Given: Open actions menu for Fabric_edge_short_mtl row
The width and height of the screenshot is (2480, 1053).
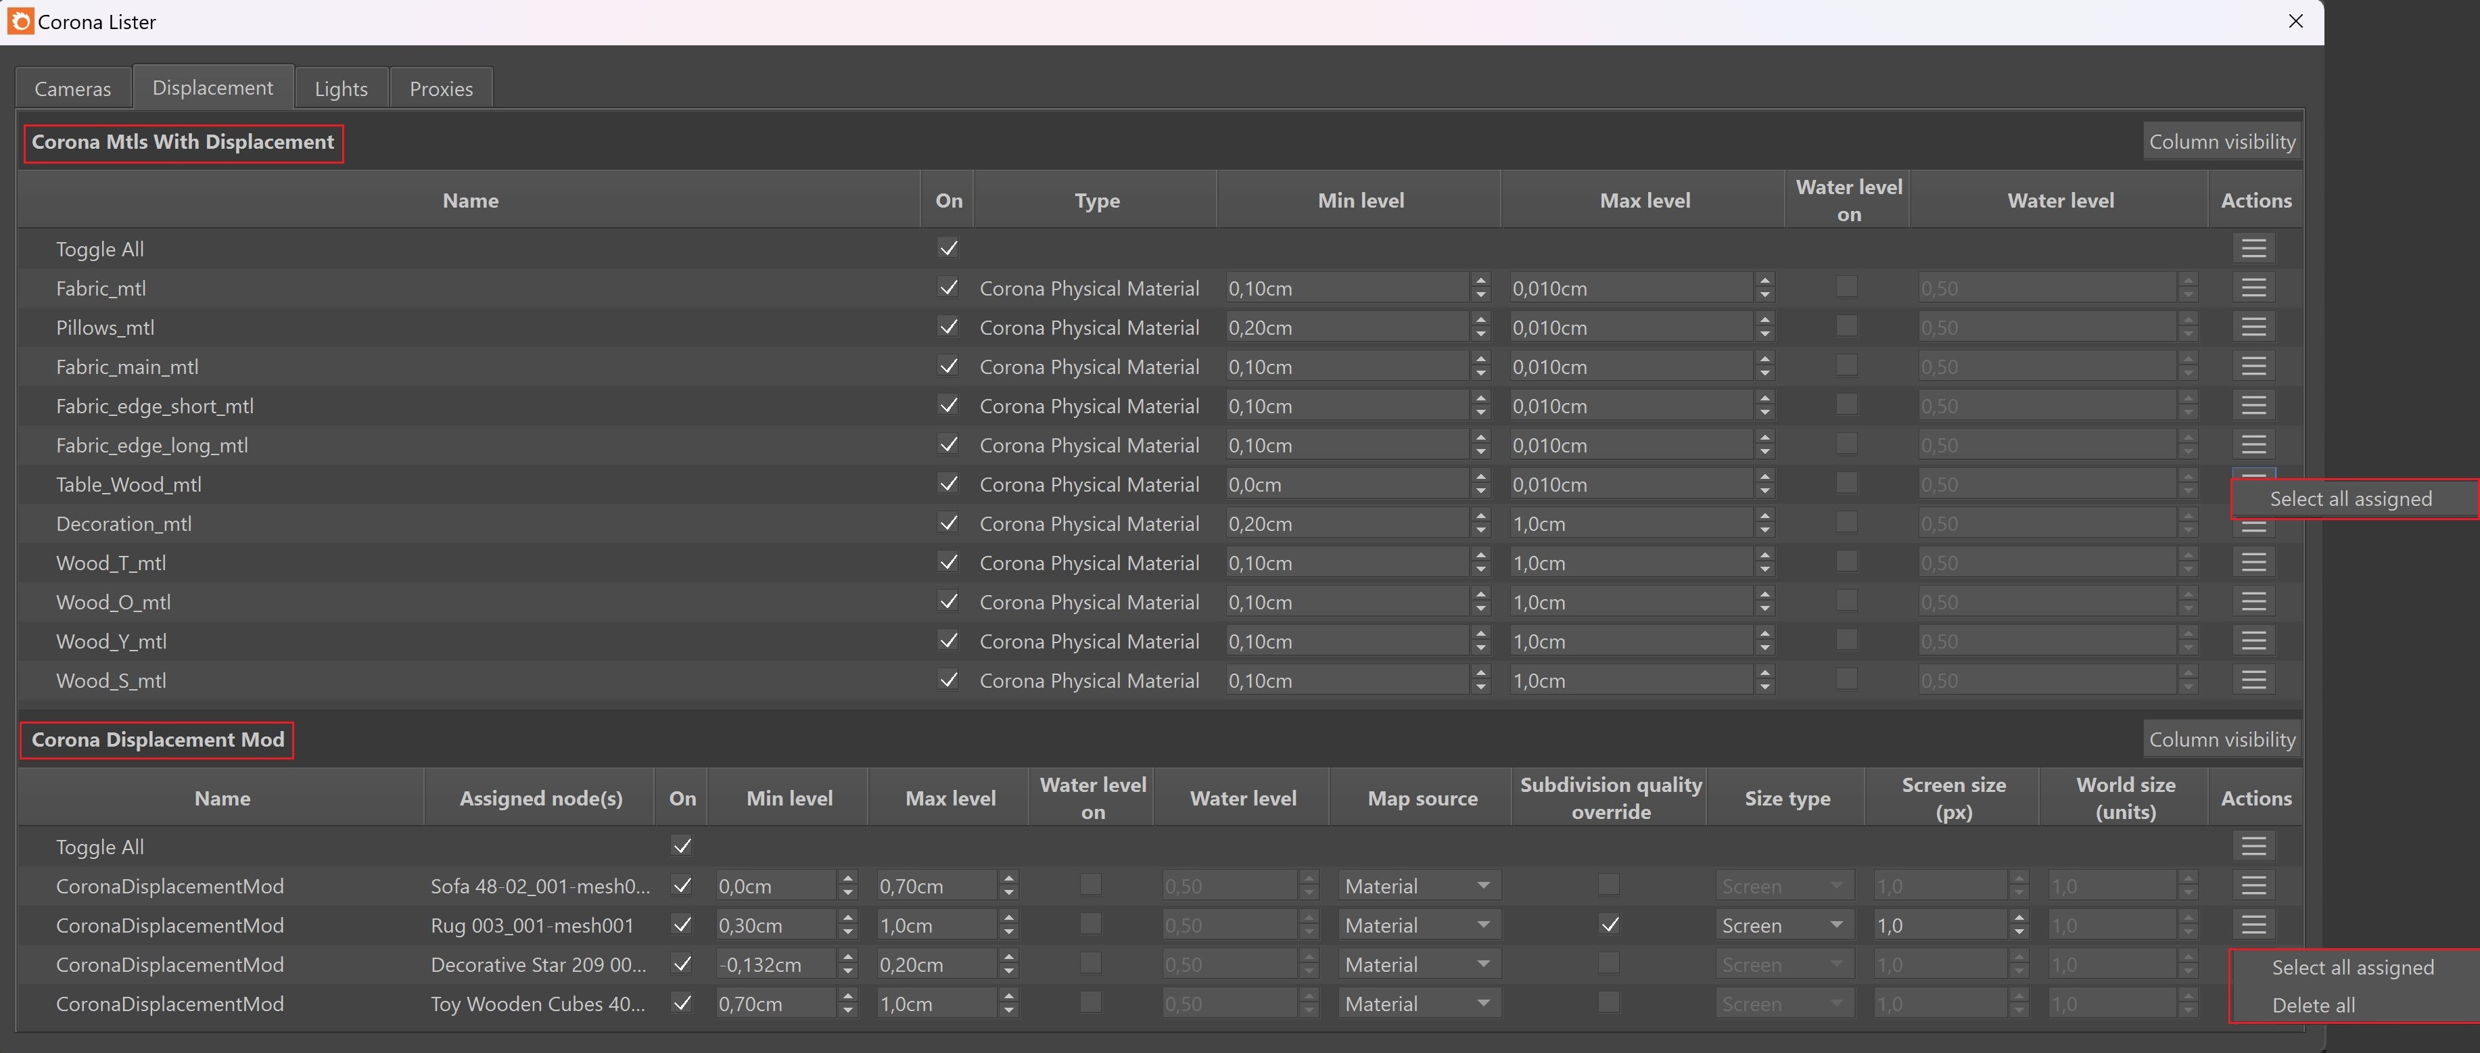Looking at the screenshot, I should coord(2253,405).
